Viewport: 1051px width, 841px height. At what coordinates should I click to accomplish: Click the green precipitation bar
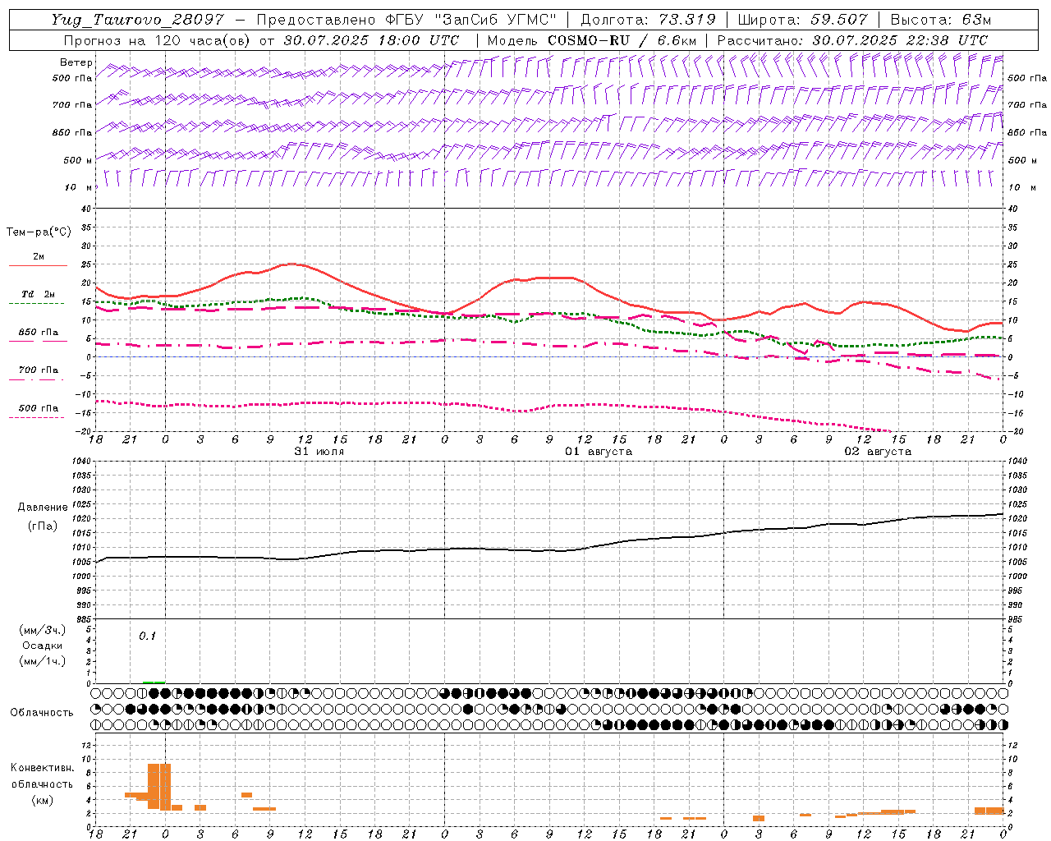pyautogui.click(x=154, y=682)
